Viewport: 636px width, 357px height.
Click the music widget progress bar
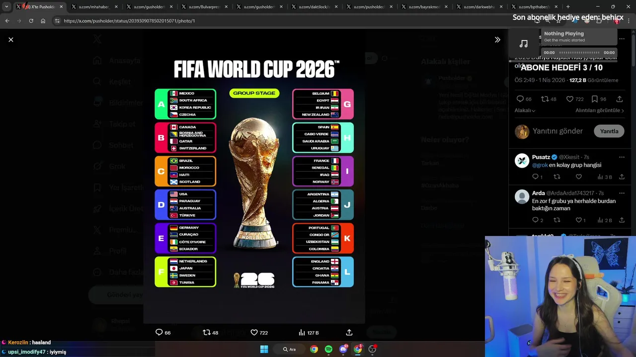coord(579,53)
